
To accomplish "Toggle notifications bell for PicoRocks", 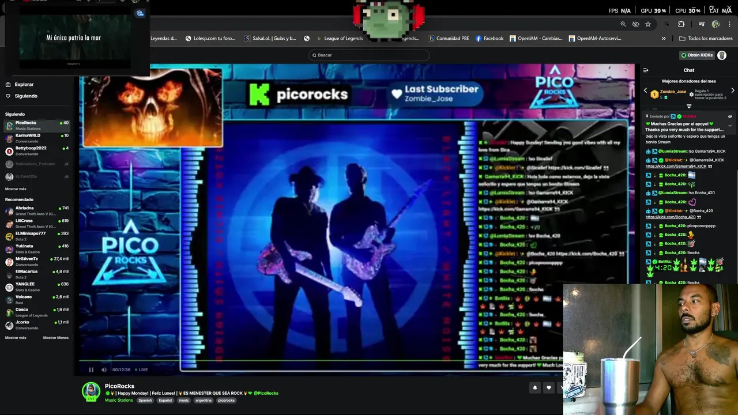I will coord(534,387).
